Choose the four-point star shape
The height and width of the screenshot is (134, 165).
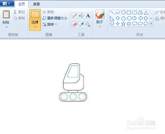(118, 24)
